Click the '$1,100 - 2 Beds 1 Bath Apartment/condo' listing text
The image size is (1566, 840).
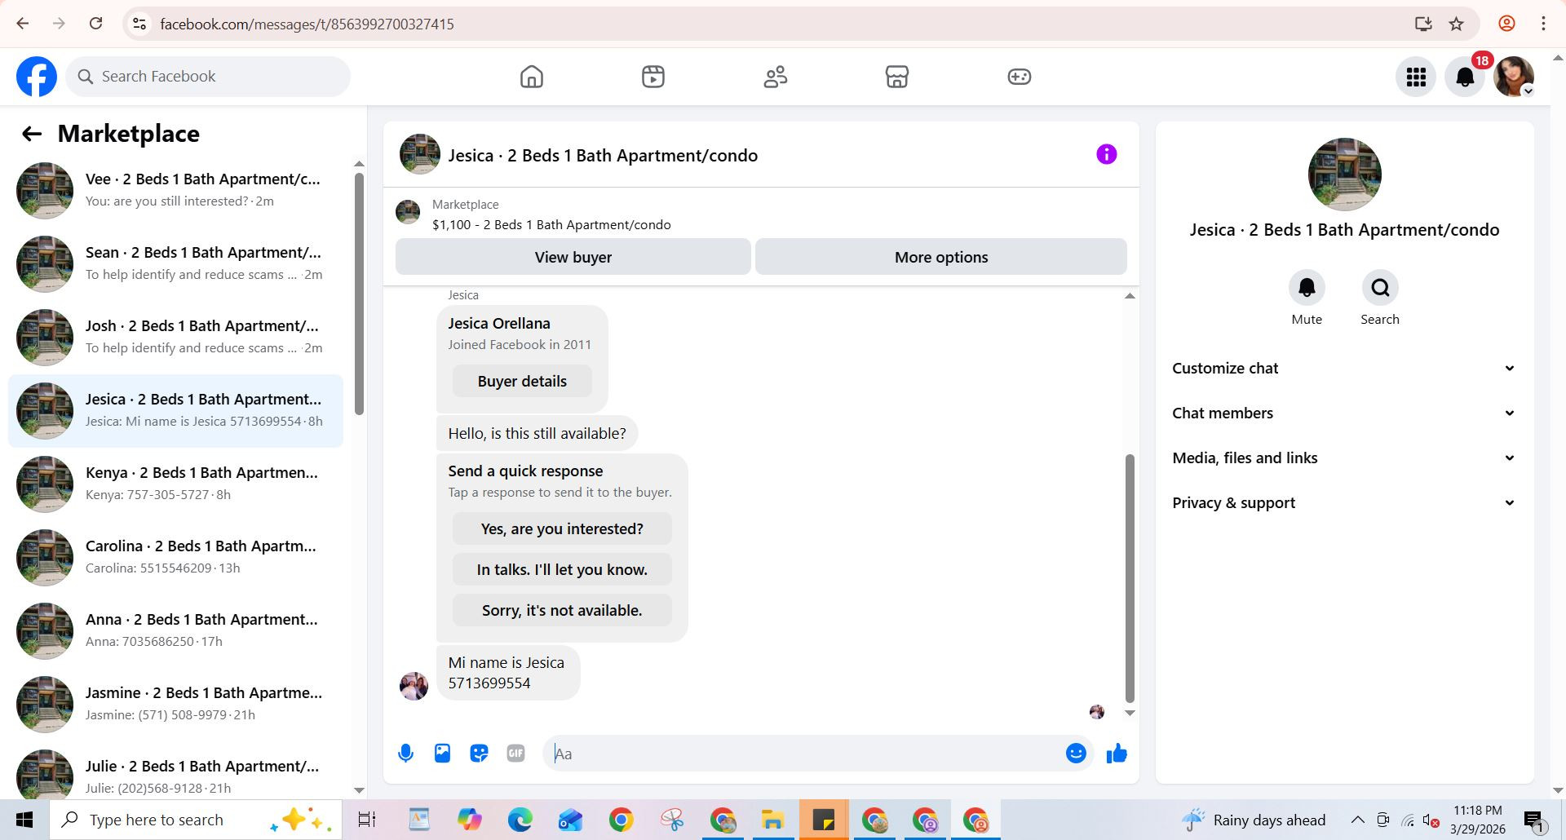click(551, 225)
